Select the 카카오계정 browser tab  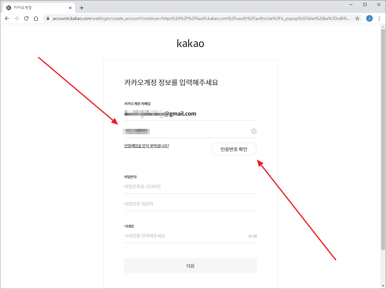tap(39, 8)
